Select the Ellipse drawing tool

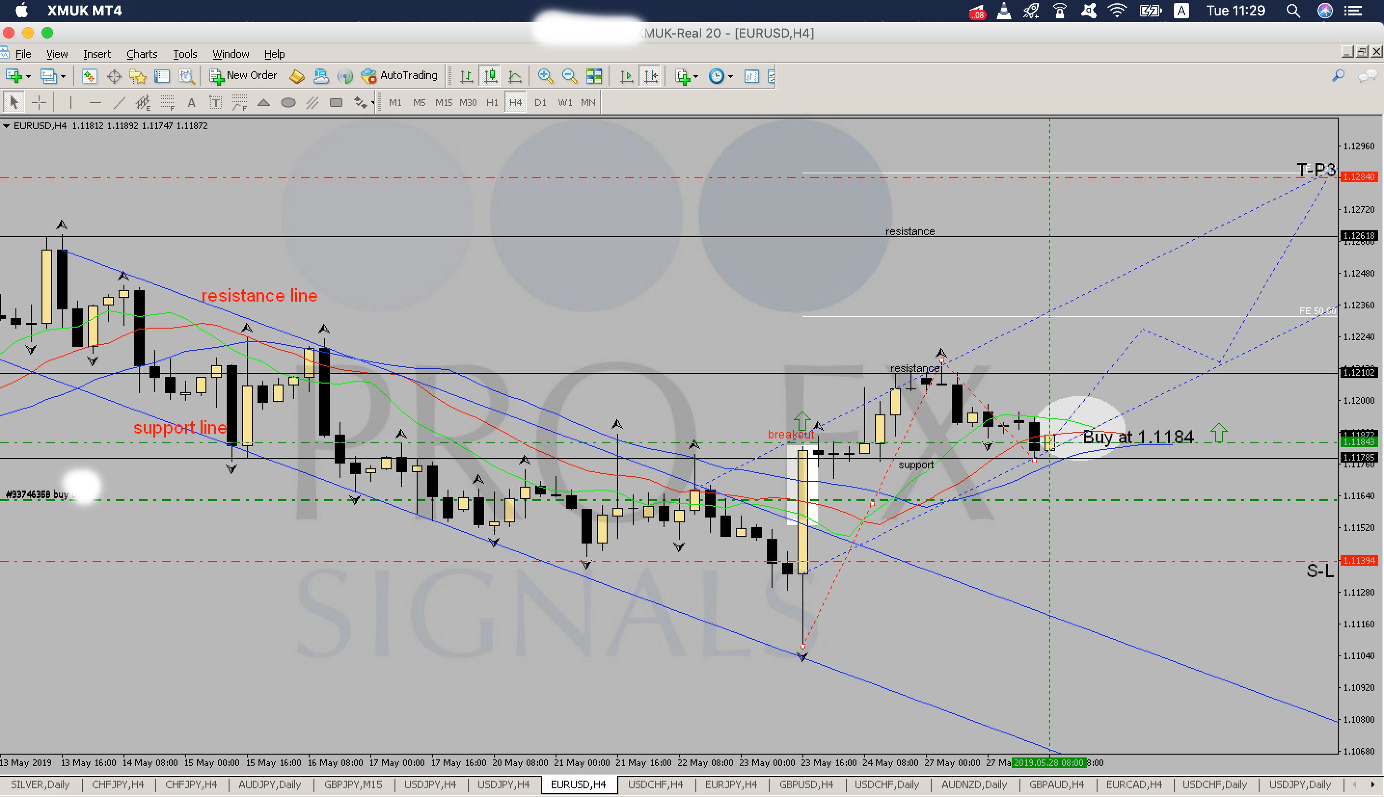[289, 102]
